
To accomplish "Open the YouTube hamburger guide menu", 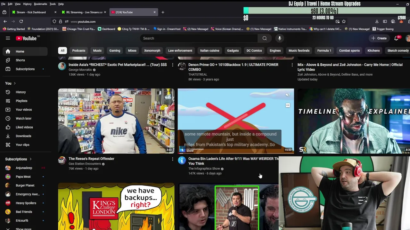I will click(8, 38).
